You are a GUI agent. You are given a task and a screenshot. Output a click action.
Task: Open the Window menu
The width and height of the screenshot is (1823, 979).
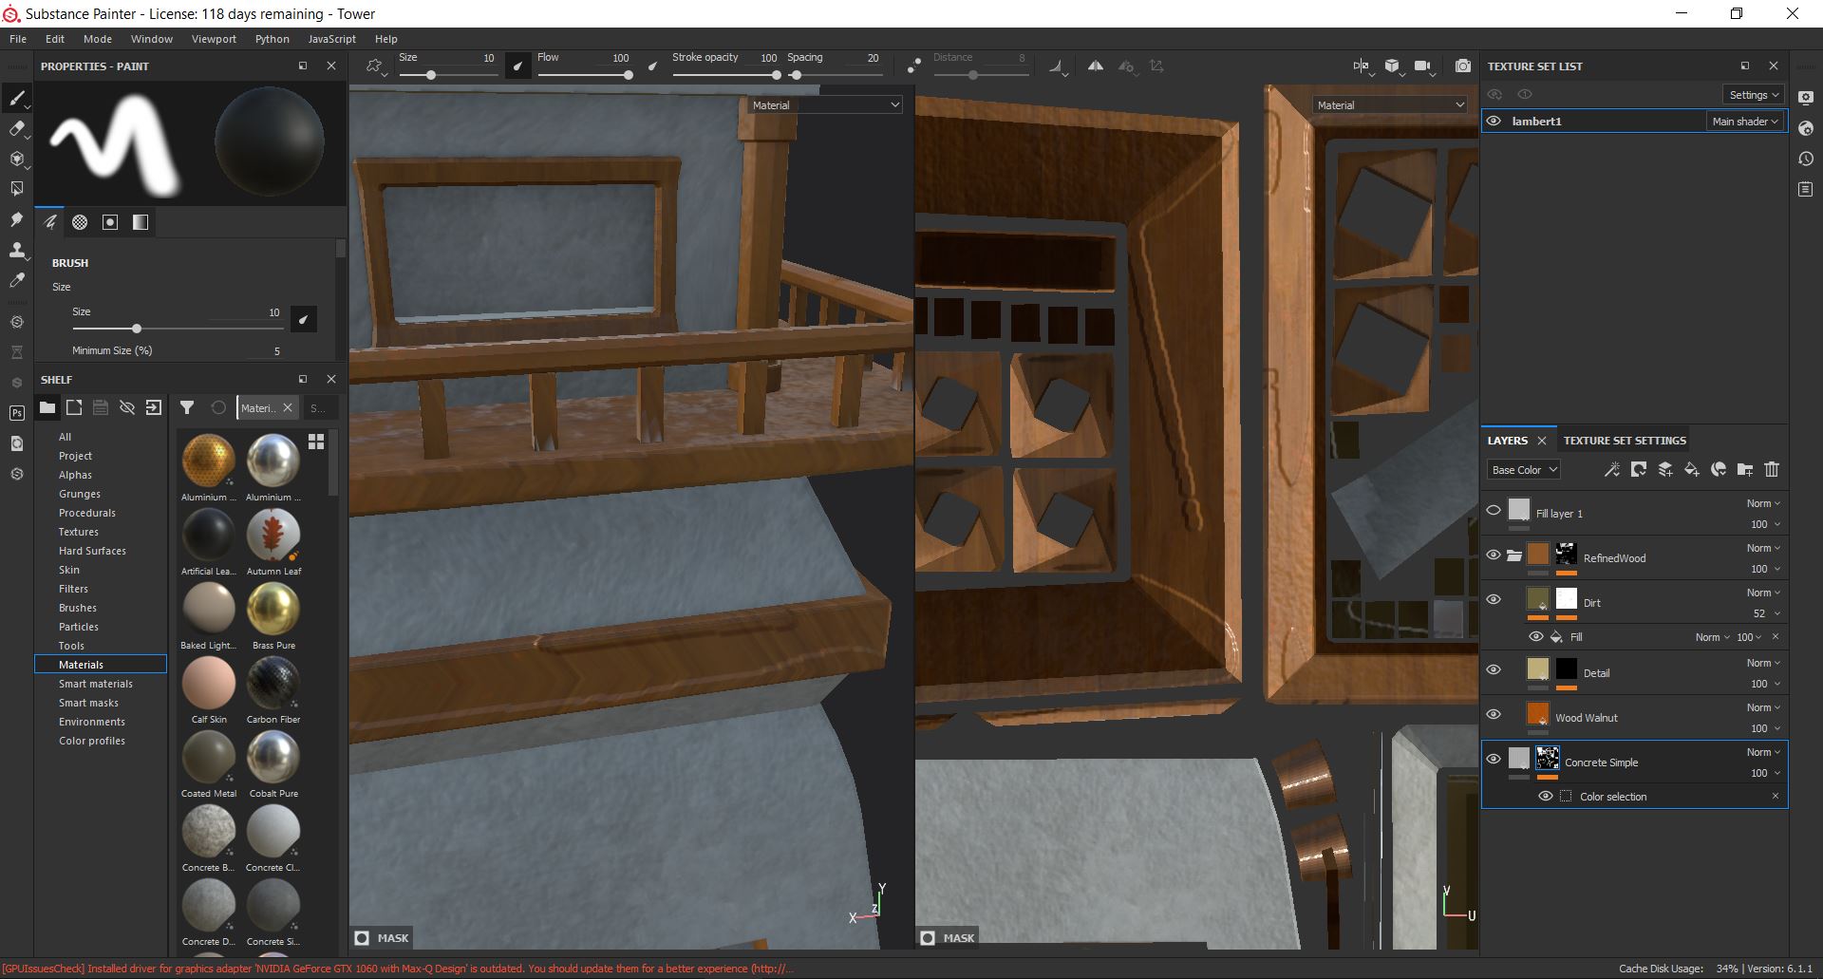pyautogui.click(x=152, y=39)
